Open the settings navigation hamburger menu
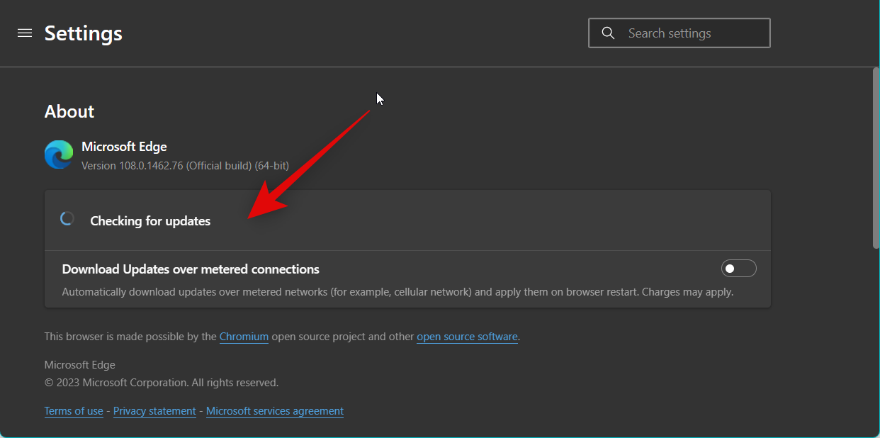 (25, 33)
